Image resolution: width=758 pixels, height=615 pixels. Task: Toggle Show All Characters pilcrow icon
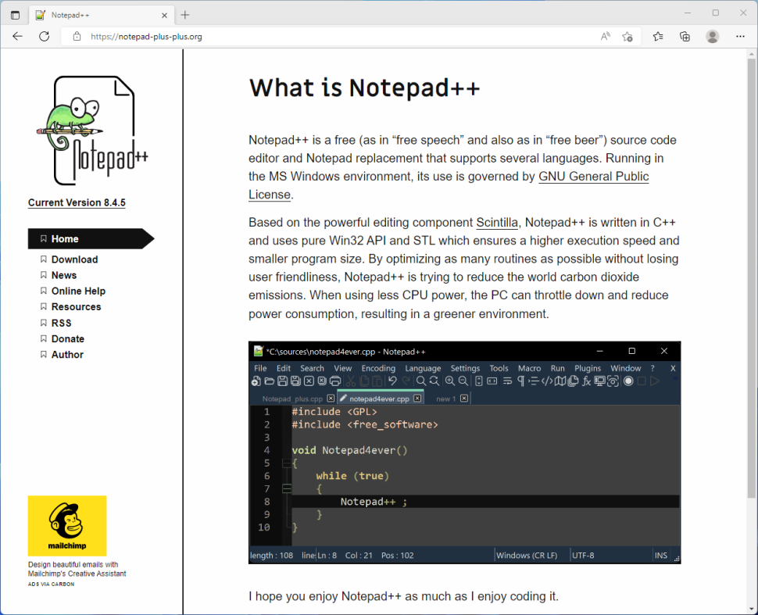click(x=520, y=381)
